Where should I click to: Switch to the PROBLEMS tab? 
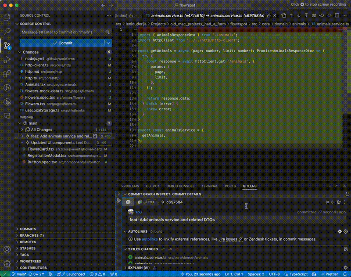pyautogui.click(x=130, y=186)
